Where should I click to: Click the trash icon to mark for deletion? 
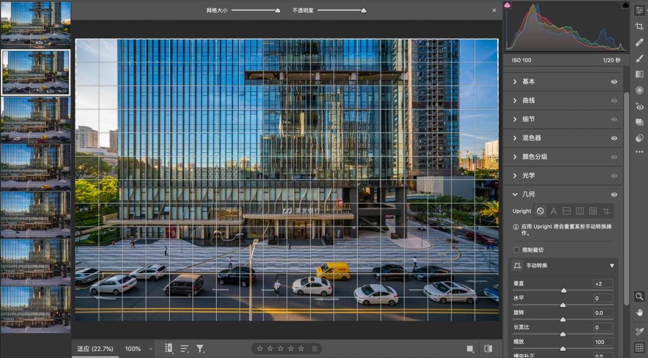pyautogui.click(x=314, y=348)
